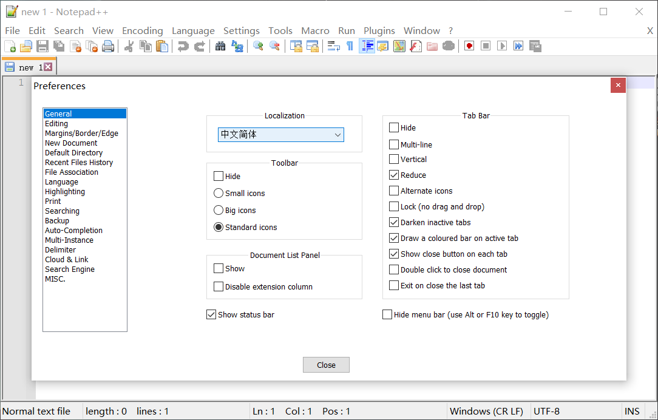Click the Zoom In toolbar icon
Image resolution: width=658 pixels, height=420 pixels.
click(x=258, y=46)
